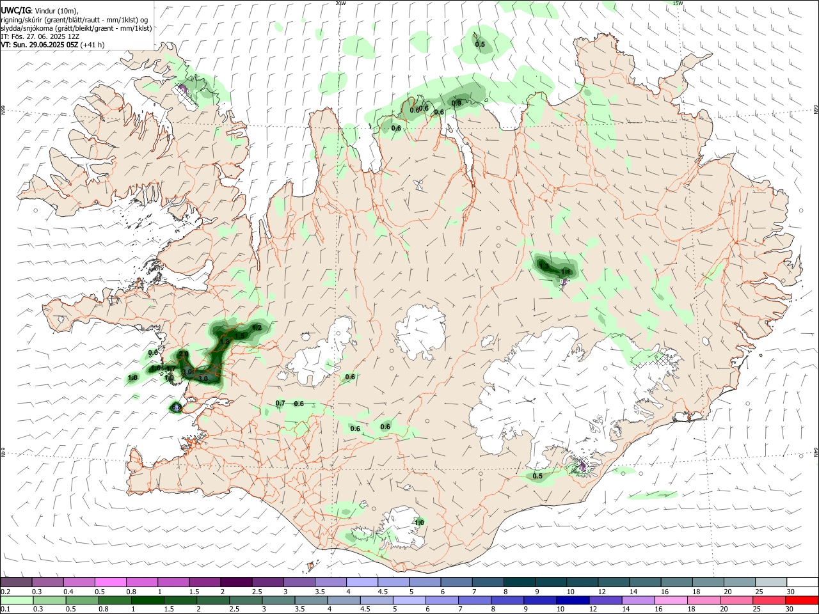Viewport: 819px width, 614px height.
Task: Select the 1.7 rainfall label
Action: [x=171, y=368]
